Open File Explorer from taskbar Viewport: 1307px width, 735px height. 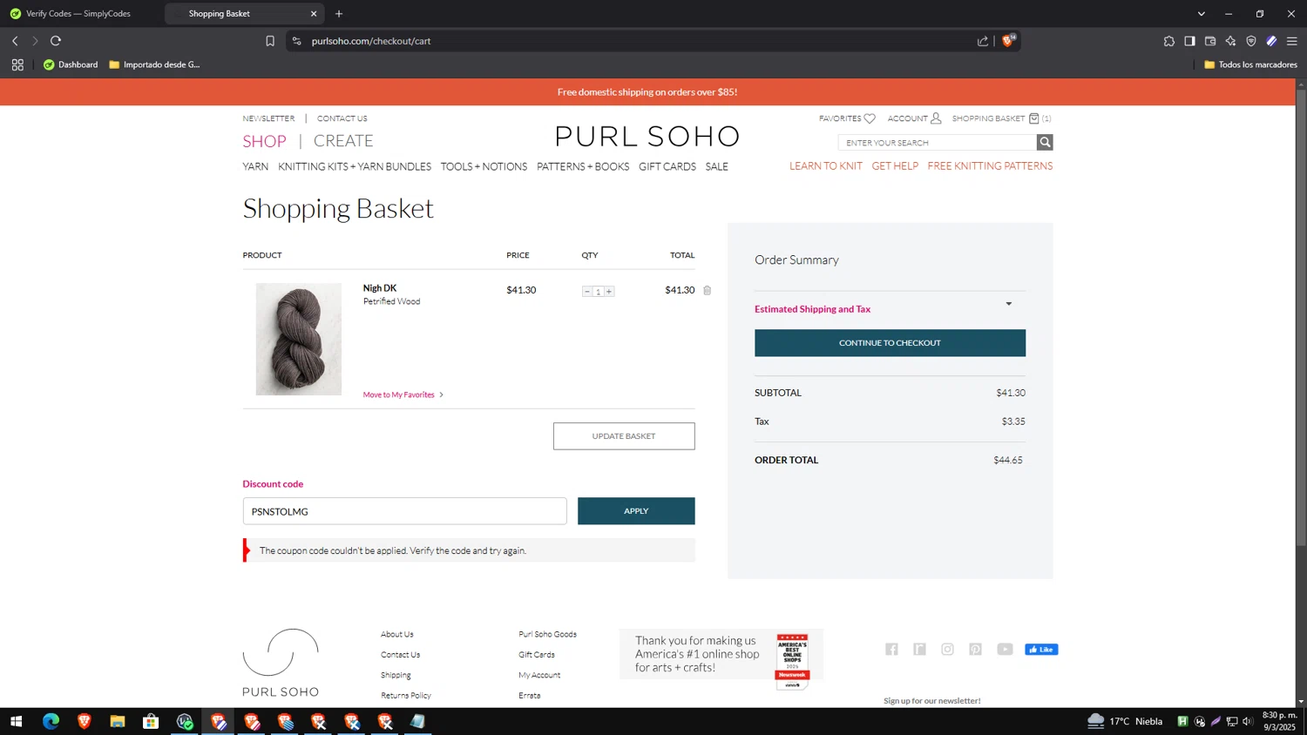click(x=118, y=721)
